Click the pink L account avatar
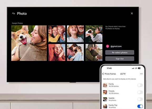152x109 pixels. [107, 46]
